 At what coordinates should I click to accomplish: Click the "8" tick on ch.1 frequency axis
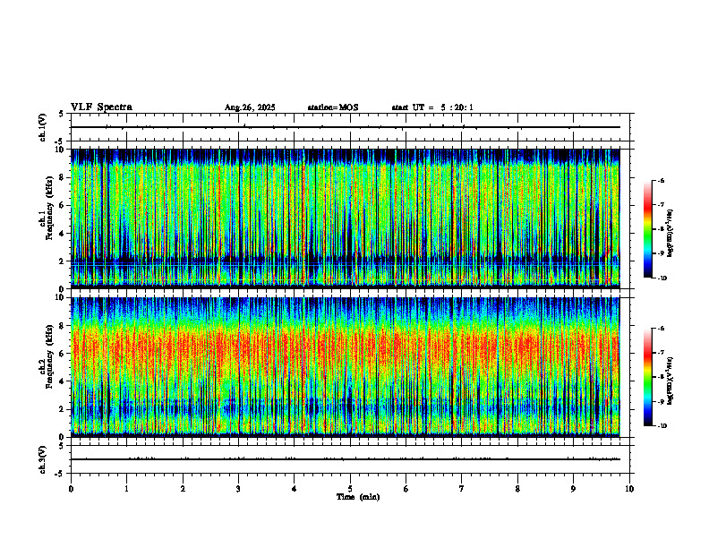(63, 177)
